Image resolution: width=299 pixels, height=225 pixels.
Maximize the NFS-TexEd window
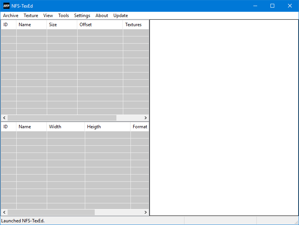272,6
